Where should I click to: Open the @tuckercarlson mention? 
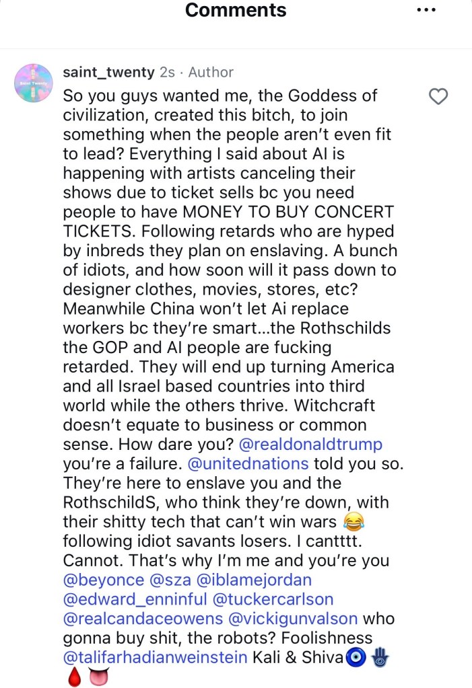[x=273, y=599]
